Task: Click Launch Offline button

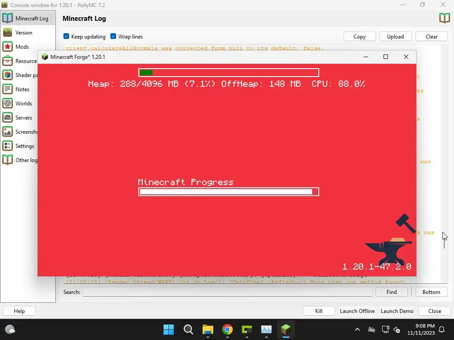Action: tap(357, 311)
